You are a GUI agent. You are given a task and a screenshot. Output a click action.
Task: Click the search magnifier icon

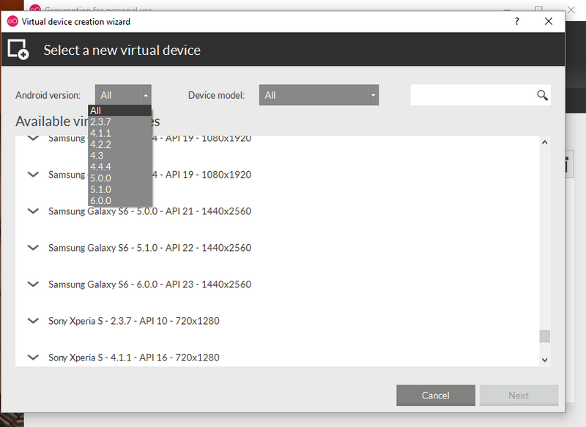pyautogui.click(x=542, y=96)
